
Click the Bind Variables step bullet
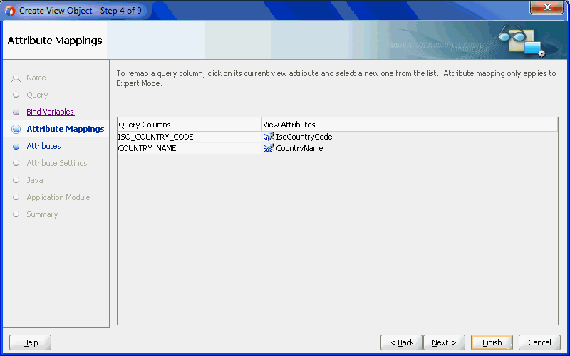tap(16, 112)
